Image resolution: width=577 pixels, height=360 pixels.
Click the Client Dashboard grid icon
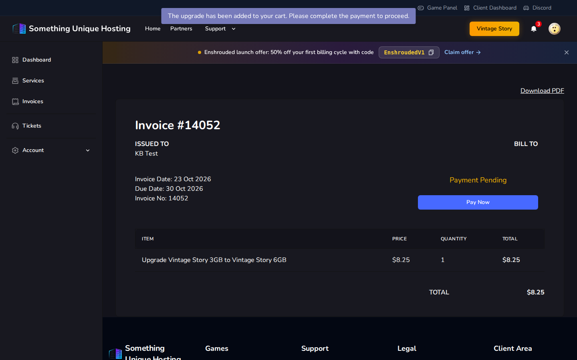pos(467,8)
